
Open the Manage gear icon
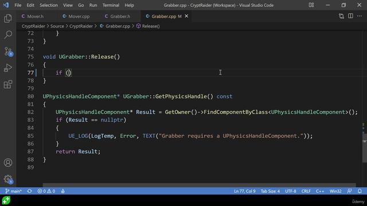8,179
